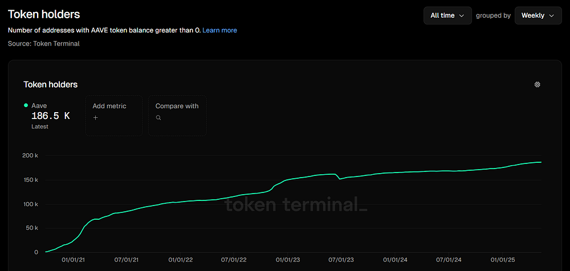Click the Add metric box
570x271 pixels.
coord(114,116)
